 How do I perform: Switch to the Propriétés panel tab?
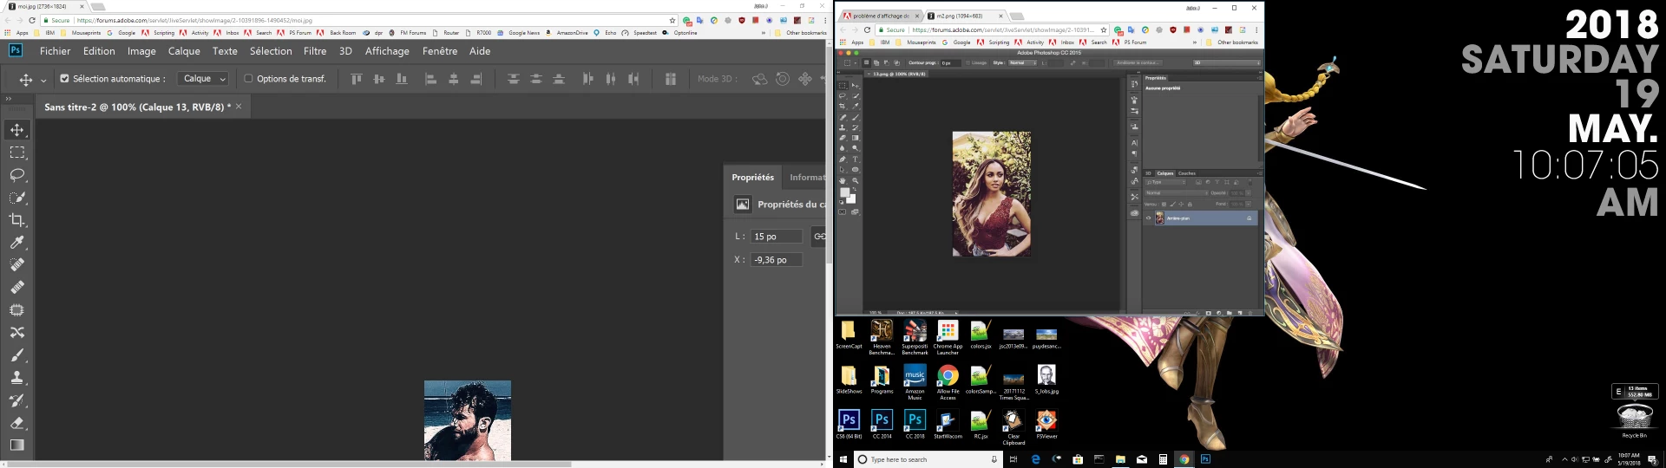[752, 178]
